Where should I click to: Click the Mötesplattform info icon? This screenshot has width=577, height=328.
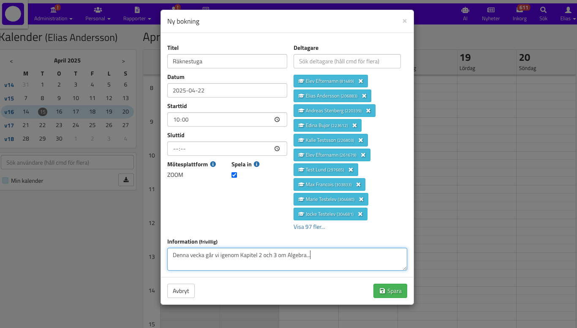coord(213,164)
